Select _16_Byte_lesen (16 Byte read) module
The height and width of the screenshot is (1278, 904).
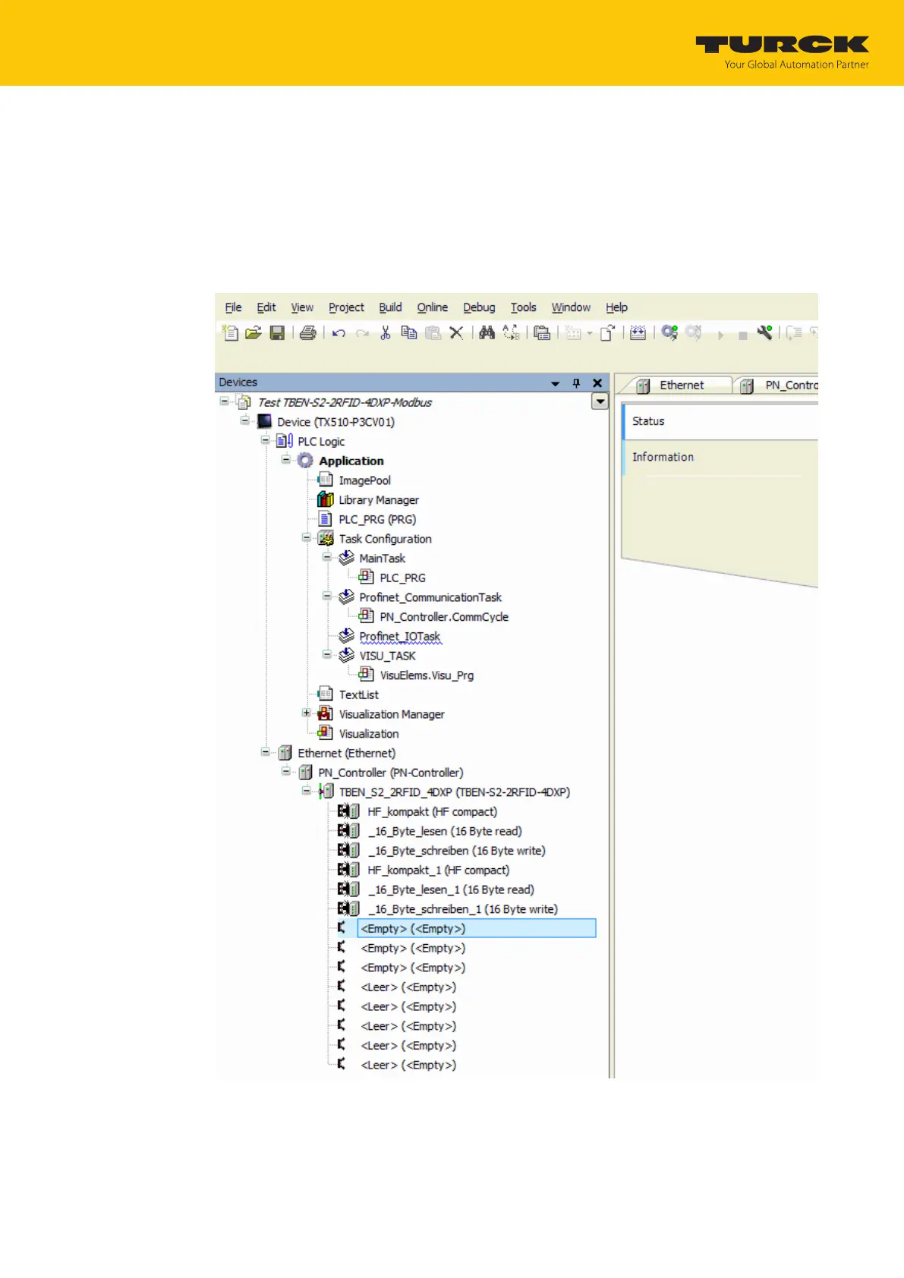pos(445,831)
